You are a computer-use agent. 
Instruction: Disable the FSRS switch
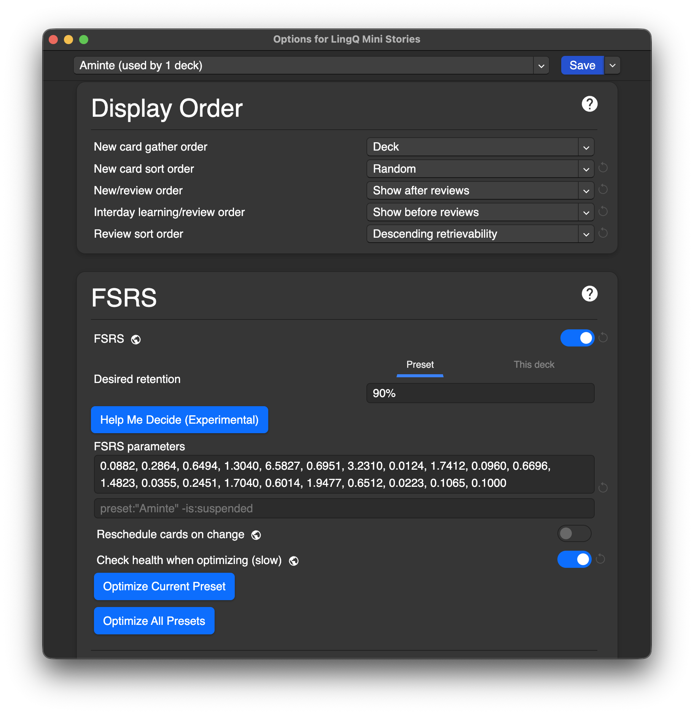coord(577,338)
